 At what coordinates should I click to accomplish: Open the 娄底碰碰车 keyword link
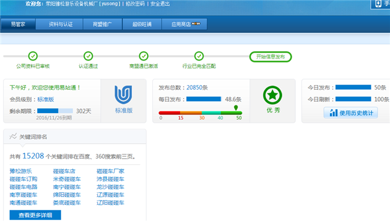pyautogui.click(x=67, y=203)
